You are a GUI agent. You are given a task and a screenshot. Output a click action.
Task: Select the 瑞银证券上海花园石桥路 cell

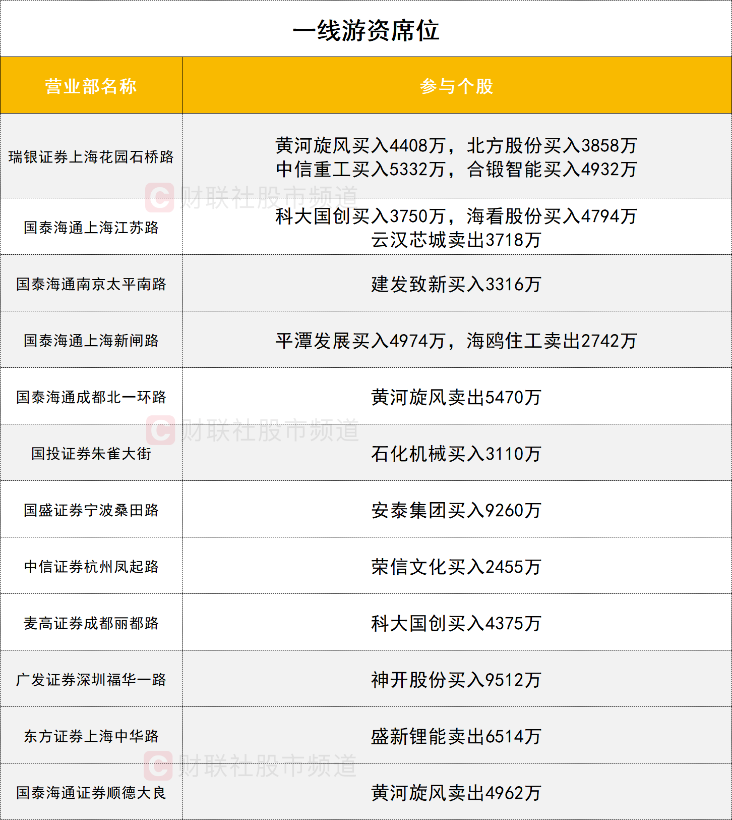(x=91, y=157)
